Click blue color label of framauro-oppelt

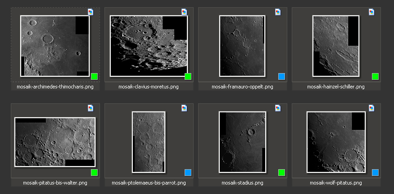[281, 76]
